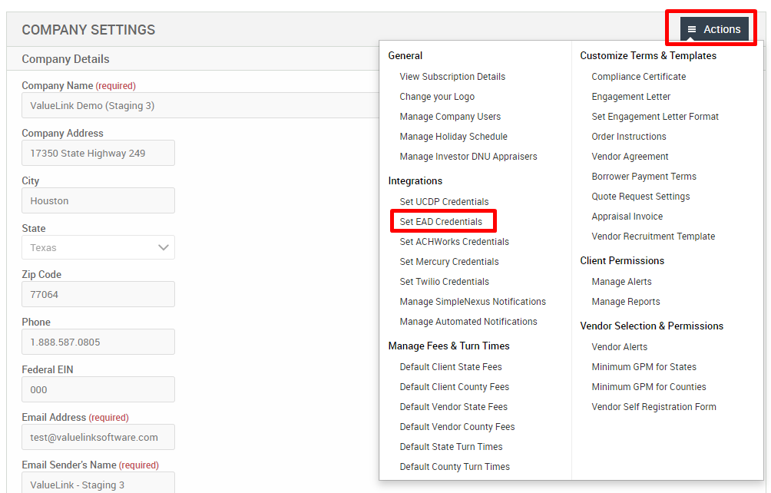Open Manage Company Users
Viewport: 771px width, 493px height.
(x=450, y=116)
